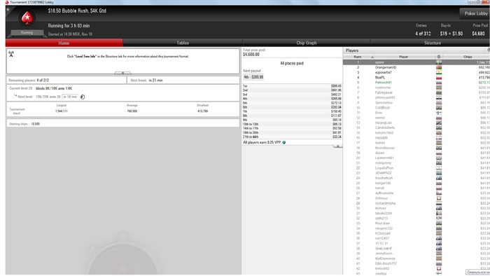The height and width of the screenshot is (276, 490).
Task: Select player 11 TC 11 row
Action: (x=416, y=244)
